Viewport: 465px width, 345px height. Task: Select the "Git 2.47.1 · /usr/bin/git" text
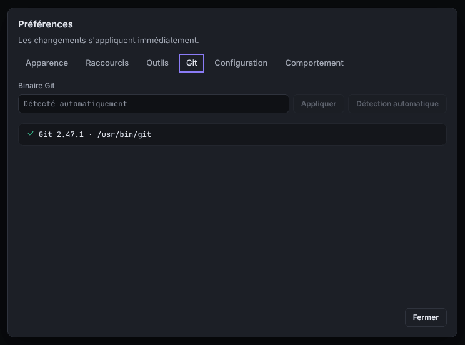tap(95, 134)
